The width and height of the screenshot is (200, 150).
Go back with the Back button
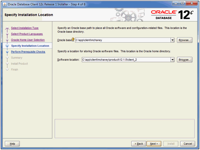tap(139, 144)
